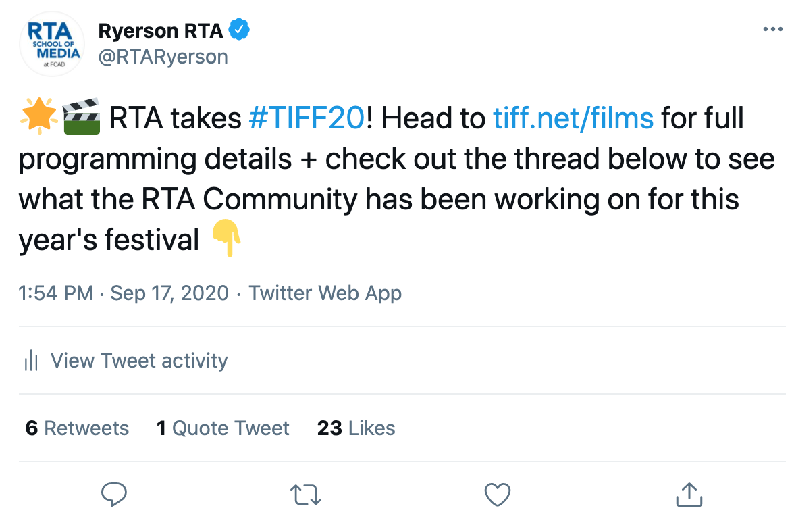This screenshot has height=527, width=794.
Task: Click the blue verified badge
Action: (x=240, y=30)
